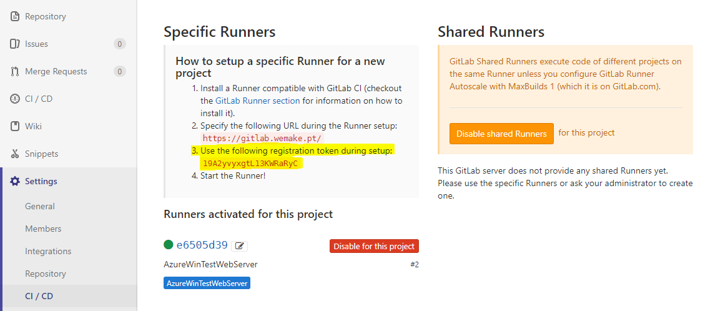The height and width of the screenshot is (311, 713).
Task: Open runner e6505d39 details link
Action: point(202,245)
